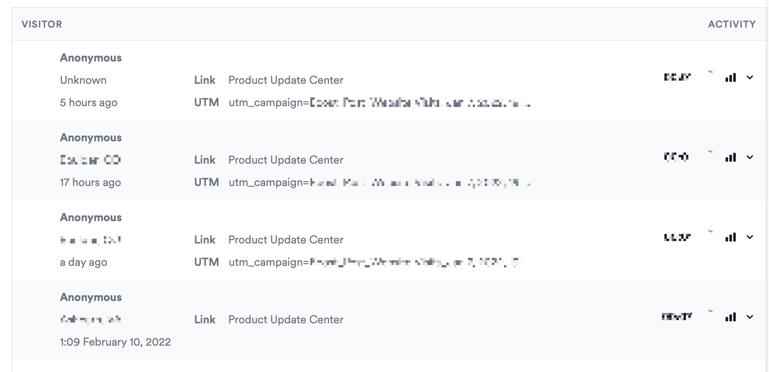Sort by the VISITOR column header
Viewport: 769px width, 372px height.
click(x=42, y=24)
